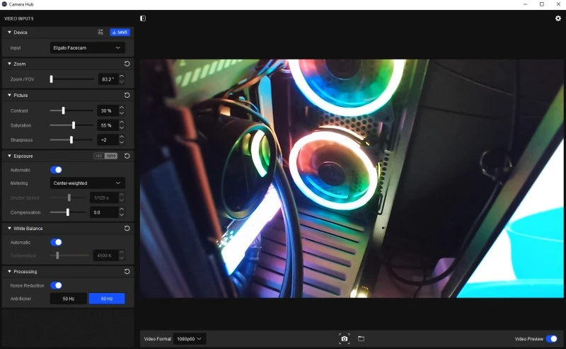Reset White Balance section to defaults
This screenshot has width=566, height=349.
point(127,229)
